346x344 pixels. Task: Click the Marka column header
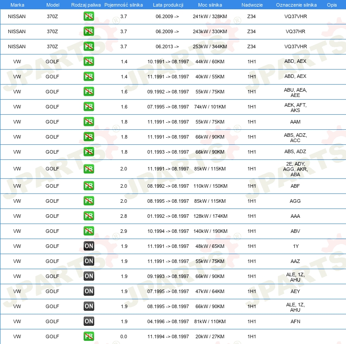point(17,5)
